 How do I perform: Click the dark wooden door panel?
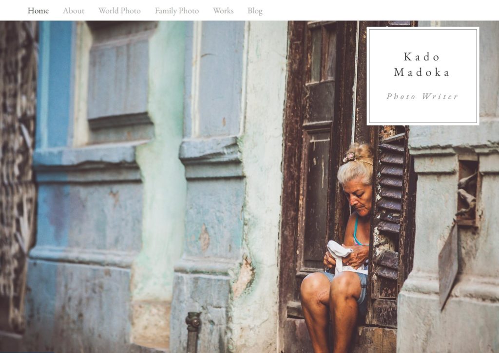(317, 197)
